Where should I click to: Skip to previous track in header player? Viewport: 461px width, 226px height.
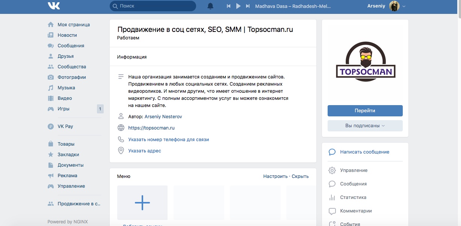(228, 6)
